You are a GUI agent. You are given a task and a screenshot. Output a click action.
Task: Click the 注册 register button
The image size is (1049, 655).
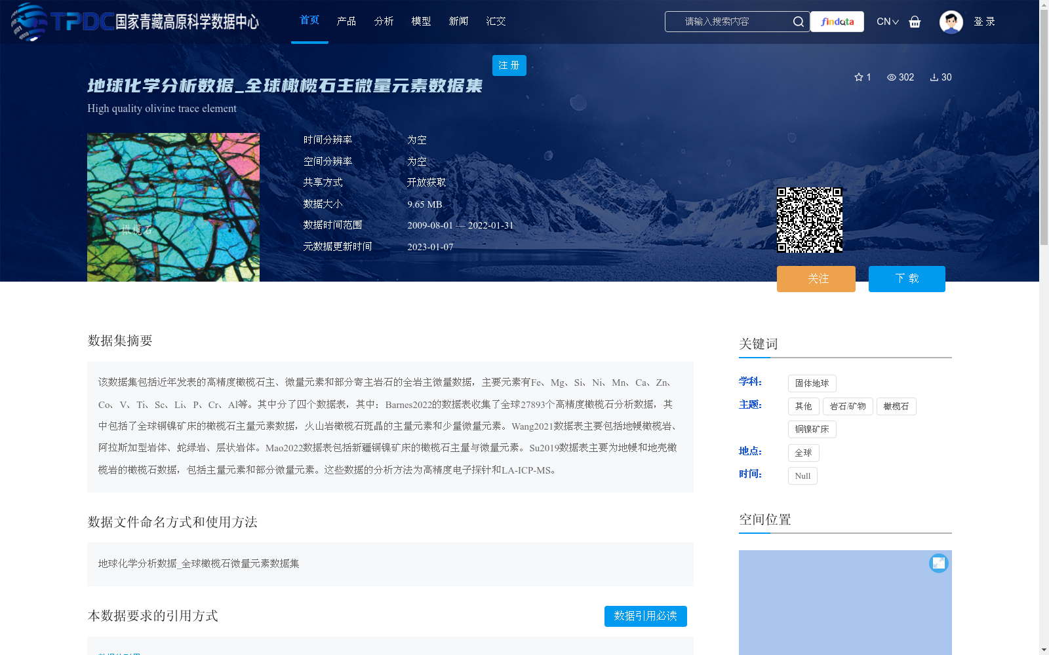click(x=509, y=65)
